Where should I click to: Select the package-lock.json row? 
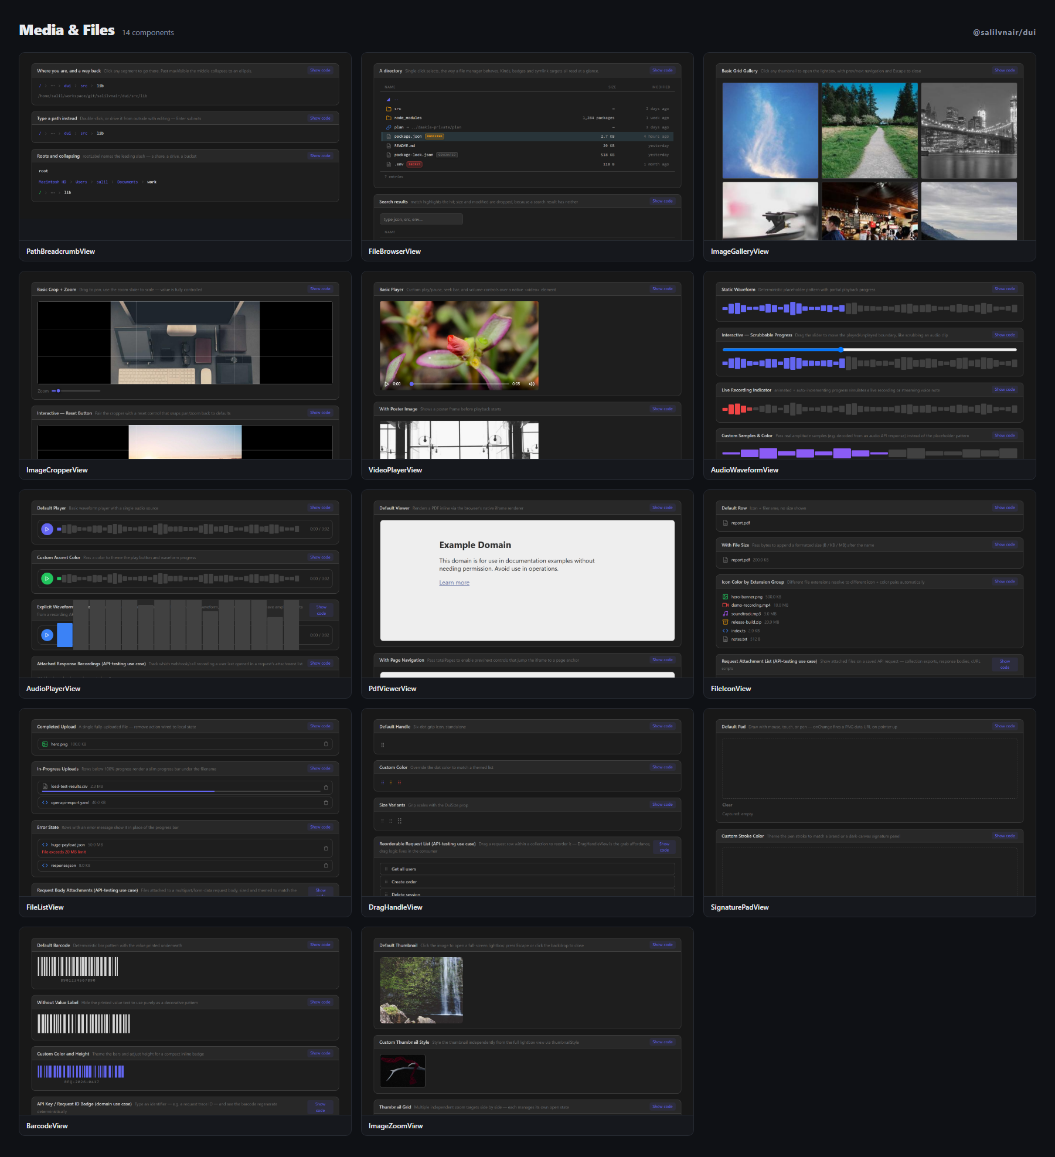tap(527, 155)
